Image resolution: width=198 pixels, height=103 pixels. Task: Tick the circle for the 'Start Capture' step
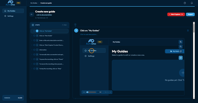point(34,45)
